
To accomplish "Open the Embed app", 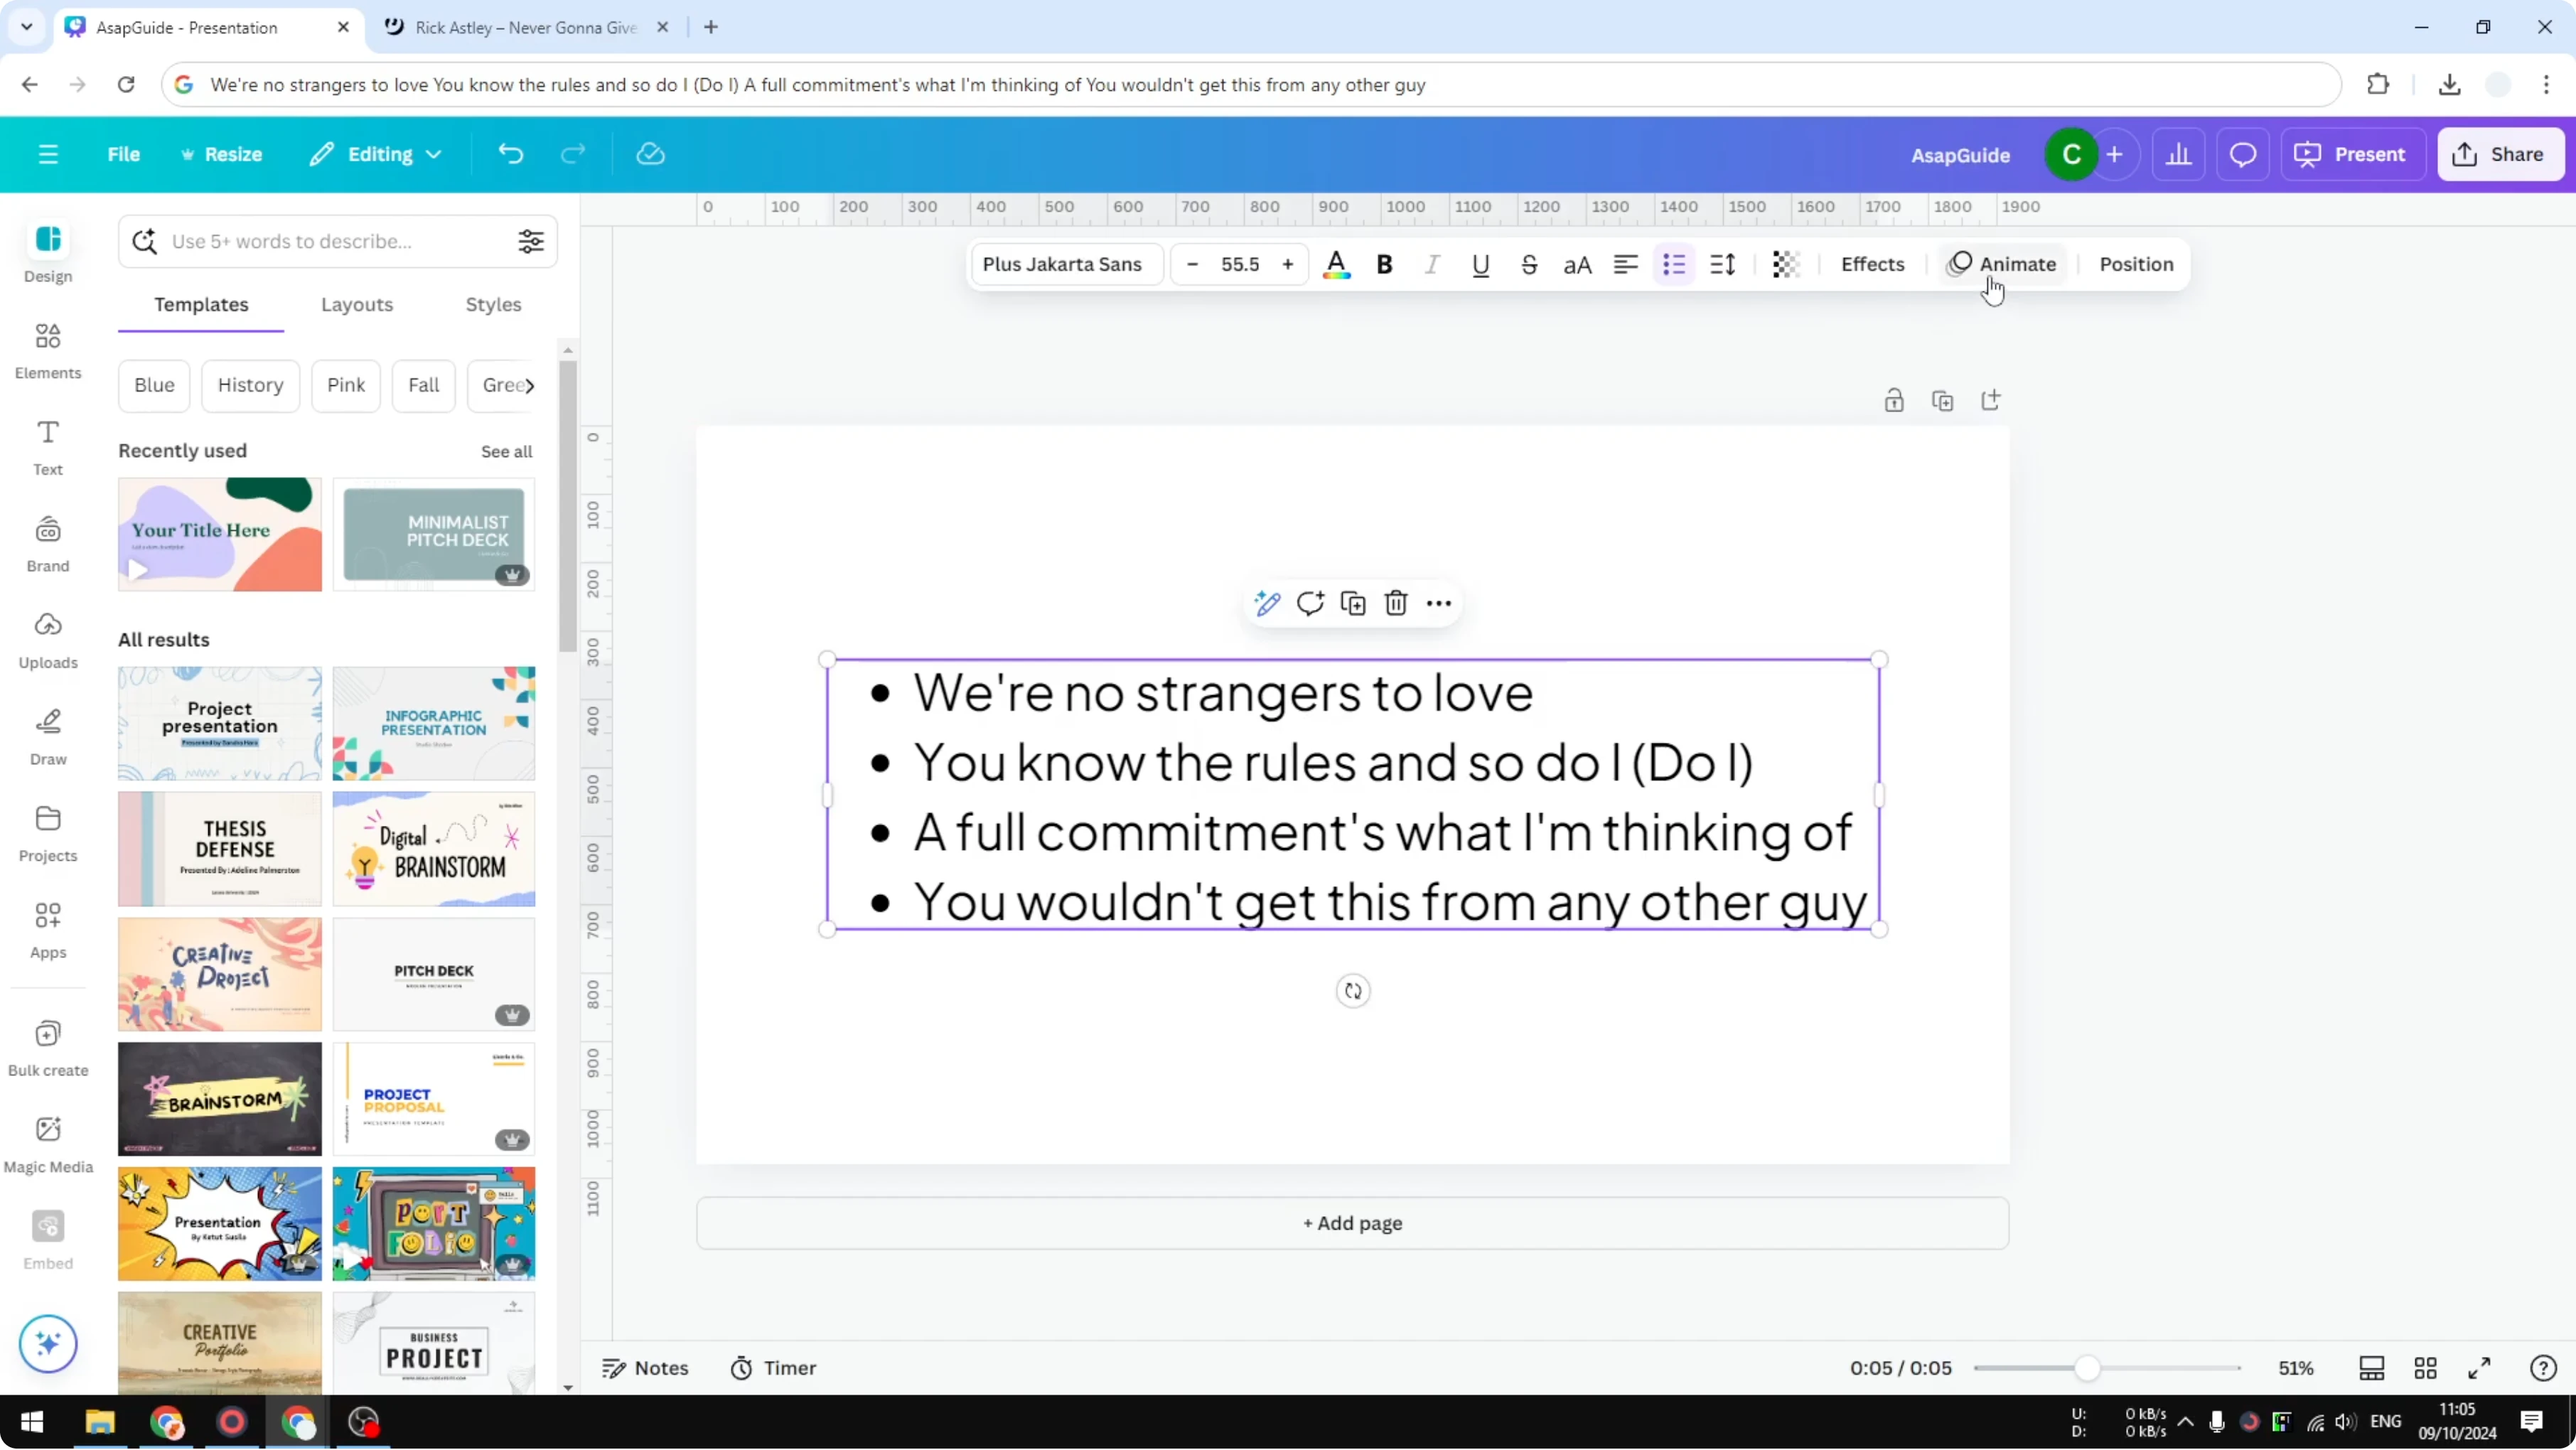I will [48, 1241].
